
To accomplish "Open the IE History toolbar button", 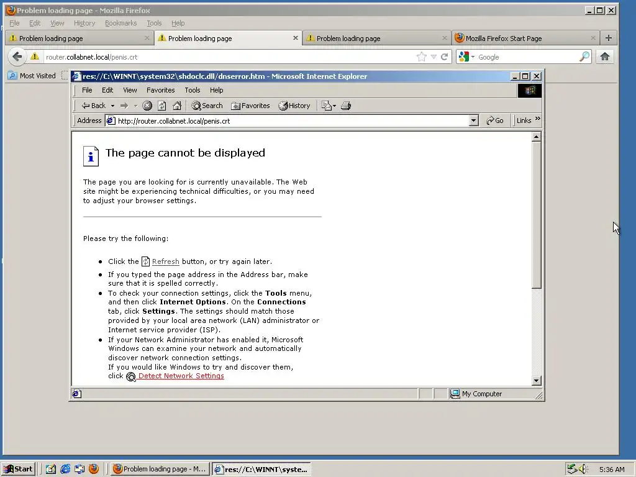I will click(x=294, y=106).
